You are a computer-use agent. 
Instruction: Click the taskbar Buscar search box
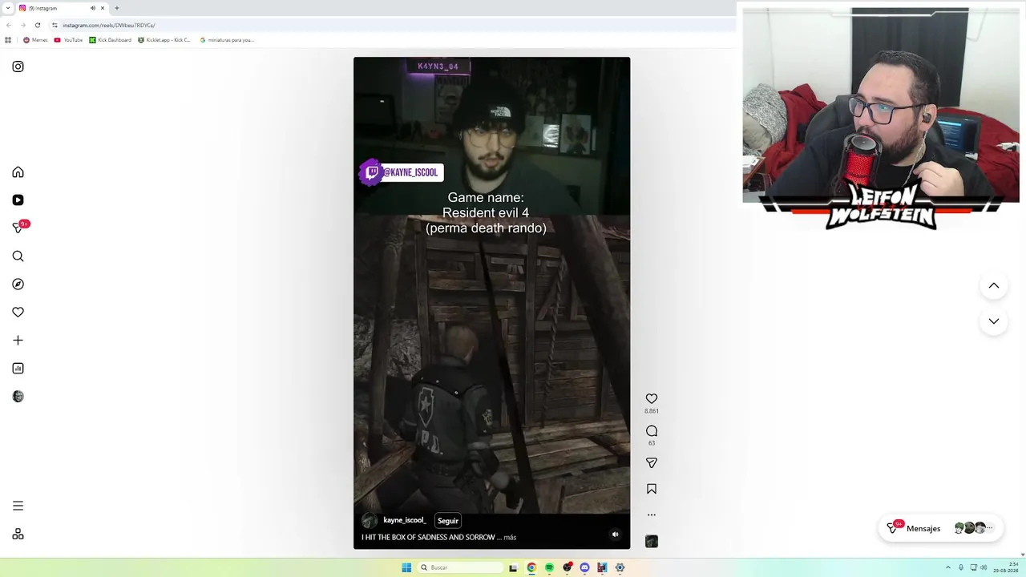461,567
